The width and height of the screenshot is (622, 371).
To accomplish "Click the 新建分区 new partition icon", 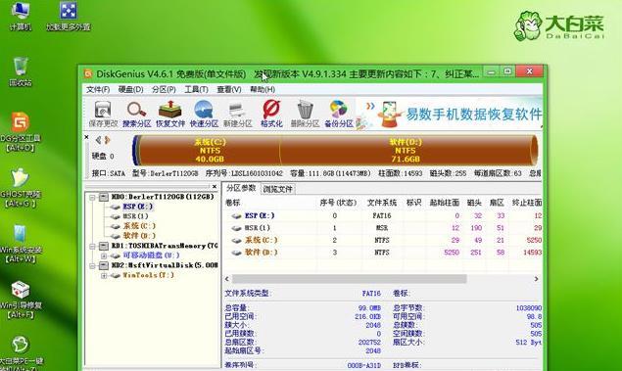I will pos(238,115).
